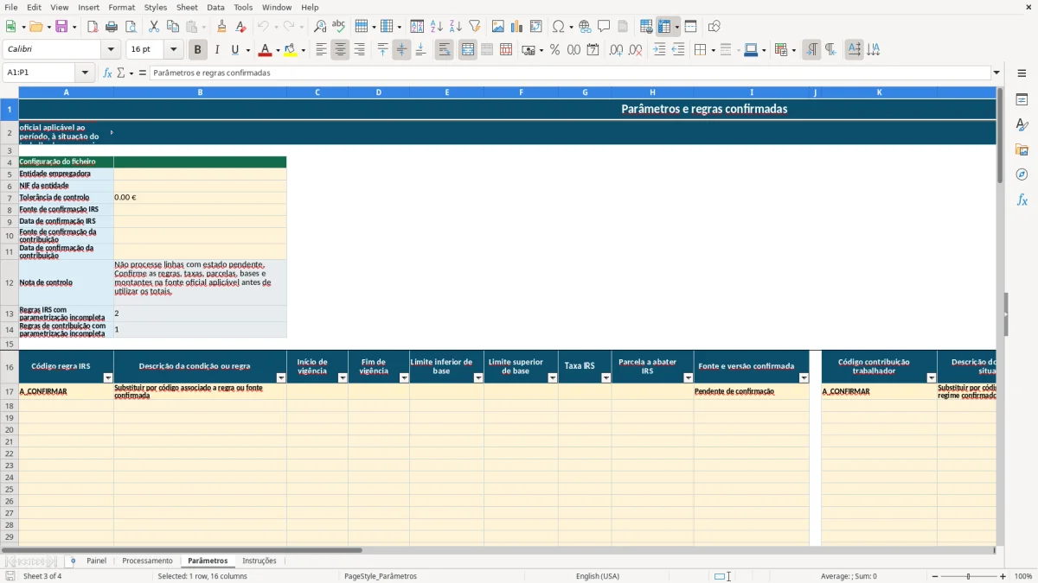Viewport: 1038px width, 583px height.
Task: Click the Increase Indent icon
Action: click(x=659, y=50)
